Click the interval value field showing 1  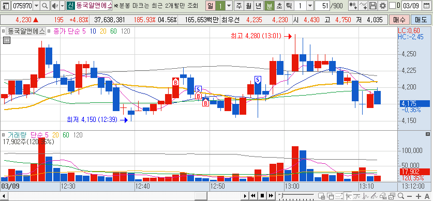pos(300,5)
